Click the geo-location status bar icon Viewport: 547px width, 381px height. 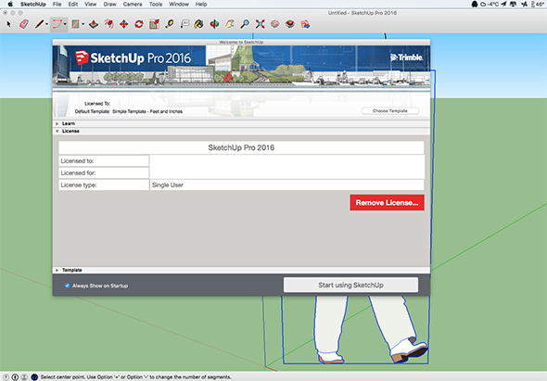pos(6,376)
